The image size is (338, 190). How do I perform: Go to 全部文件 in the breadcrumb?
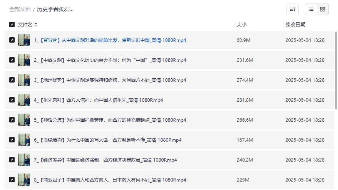[x=20, y=9]
